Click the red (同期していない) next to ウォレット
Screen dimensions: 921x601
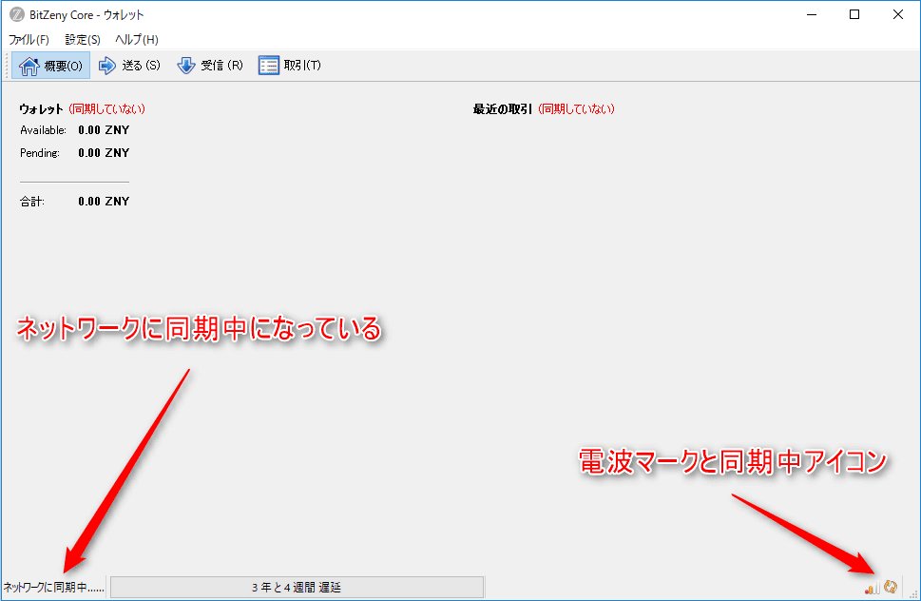(106, 108)
